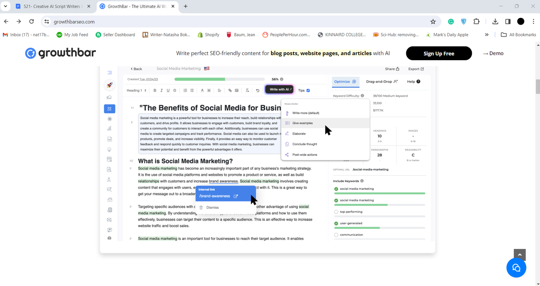
Task: Switch to the Optimize tab
Action: point(345,81)
